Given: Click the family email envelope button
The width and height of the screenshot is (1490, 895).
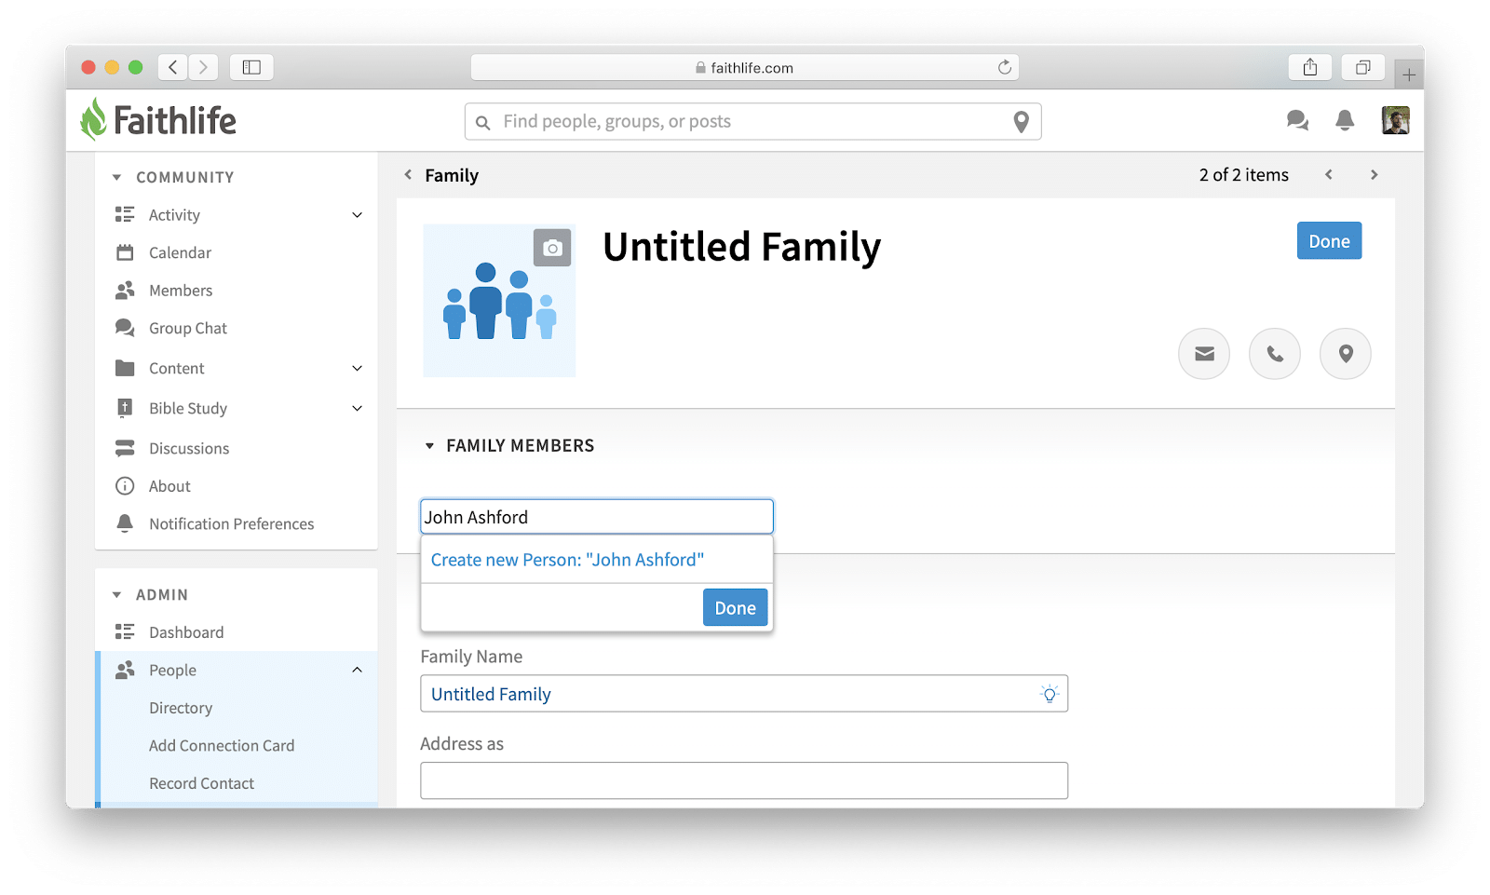Looking at the screenshot, I should pyautogui.click(x=1204, y=354).
